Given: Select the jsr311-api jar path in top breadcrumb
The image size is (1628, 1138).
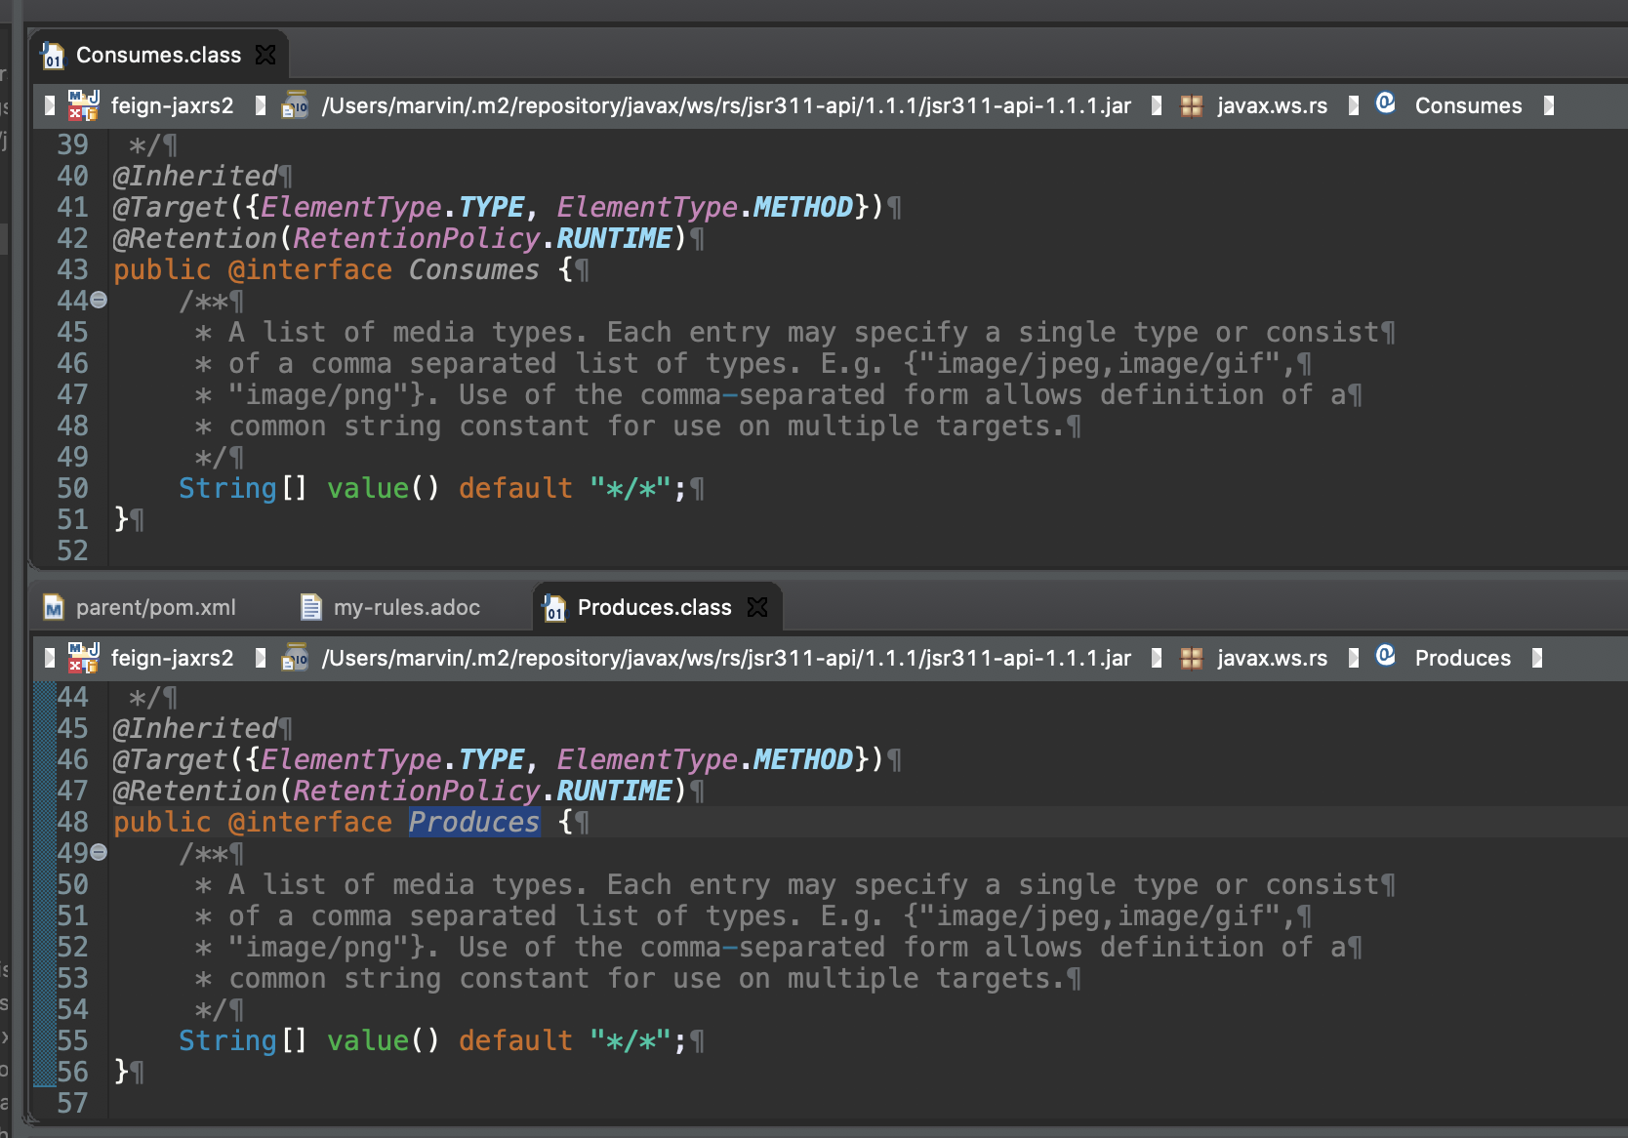Looking at the screenshot, I should click(726, 105).
